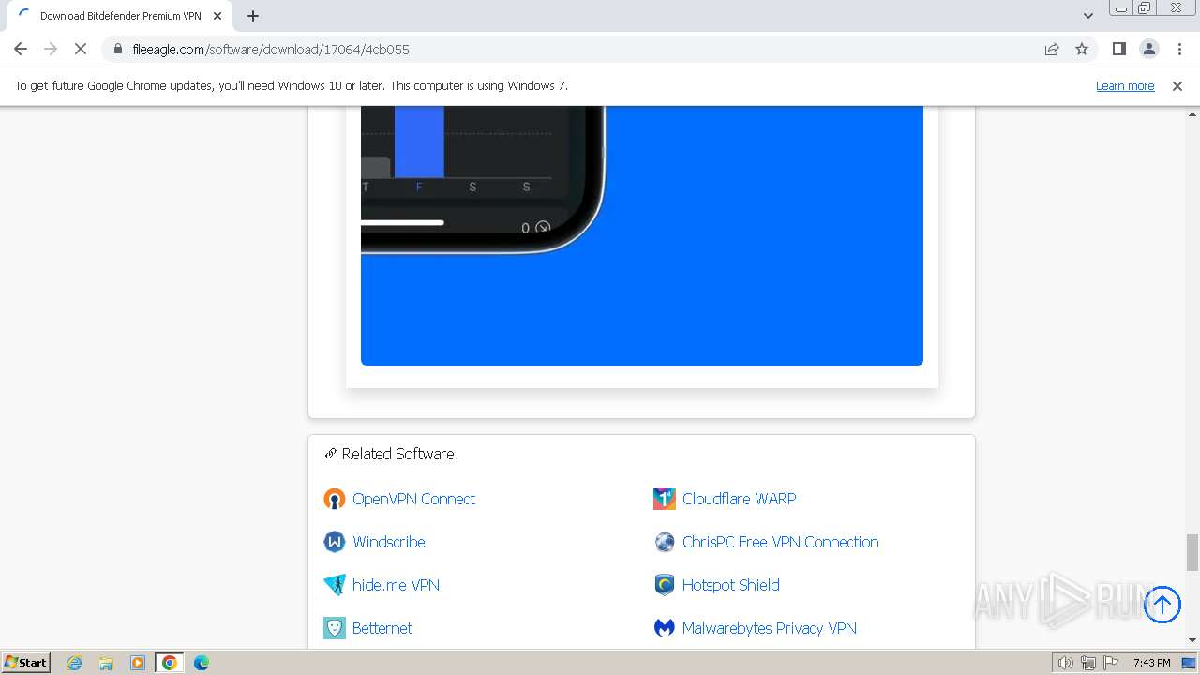
Task: Click the scrollbar down arrow
Action: coord(1192,640)
